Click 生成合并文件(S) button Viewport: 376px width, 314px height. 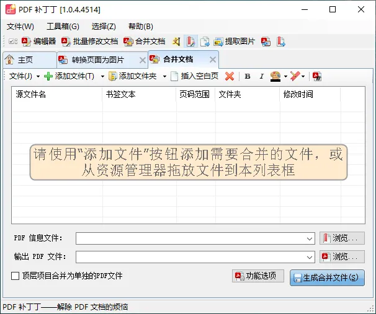tap(328, 278)
